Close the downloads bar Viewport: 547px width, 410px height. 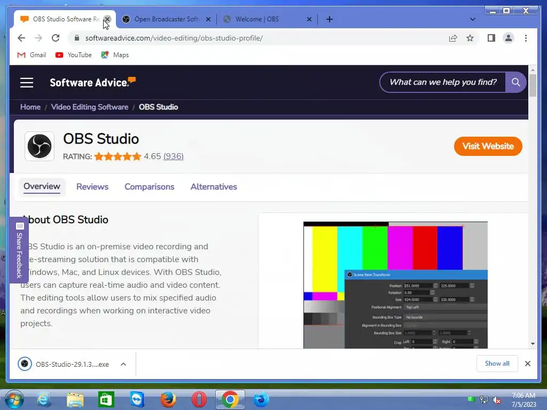[527, 364]
